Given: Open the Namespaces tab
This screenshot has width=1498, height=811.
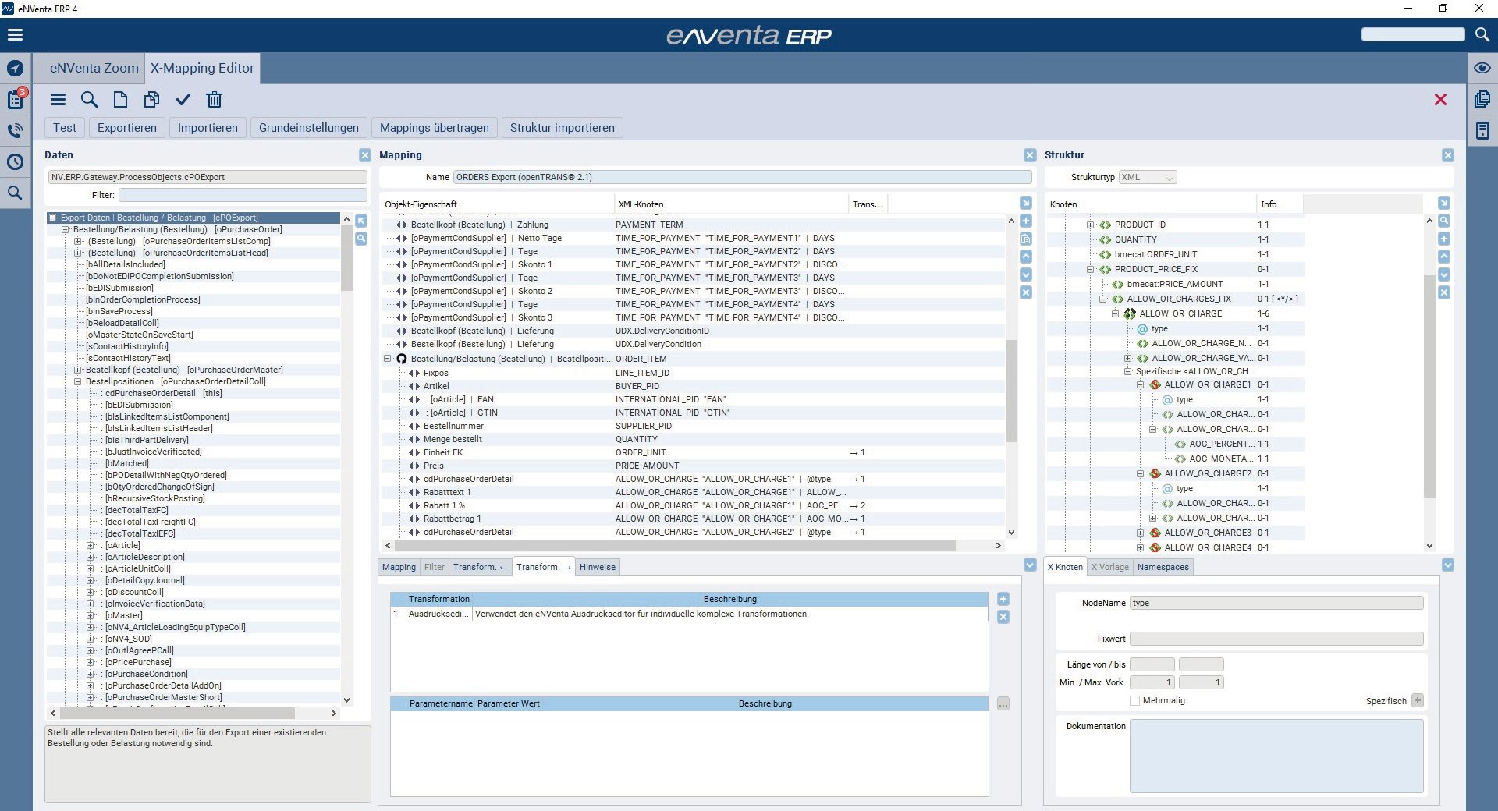Looking at the screenshot, I should [x=1163, y=567].
